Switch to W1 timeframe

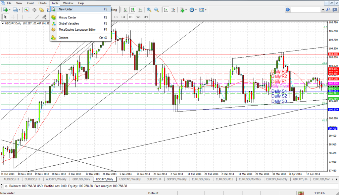coord(138,17)
